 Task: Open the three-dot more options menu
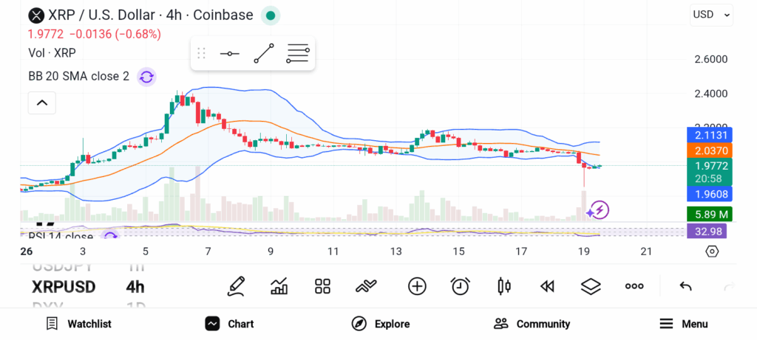[634, 286]
